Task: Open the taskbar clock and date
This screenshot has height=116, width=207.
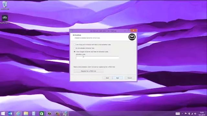Action: [202, 114]
